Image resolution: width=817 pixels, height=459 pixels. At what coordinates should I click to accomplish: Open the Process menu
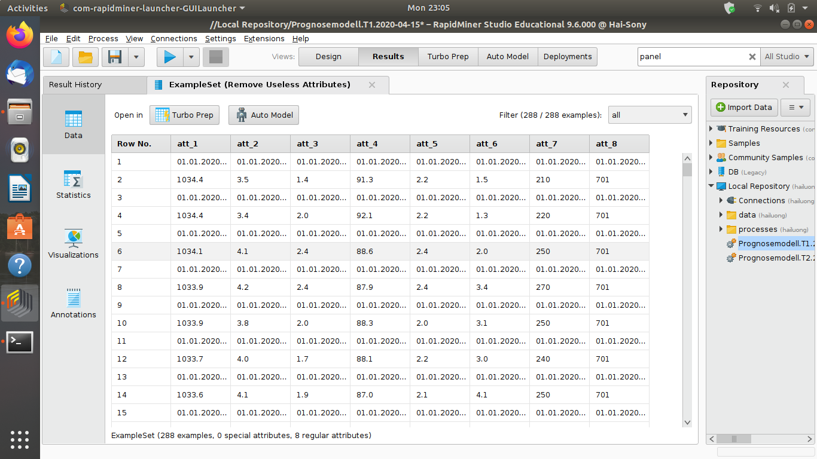point(103,38)
